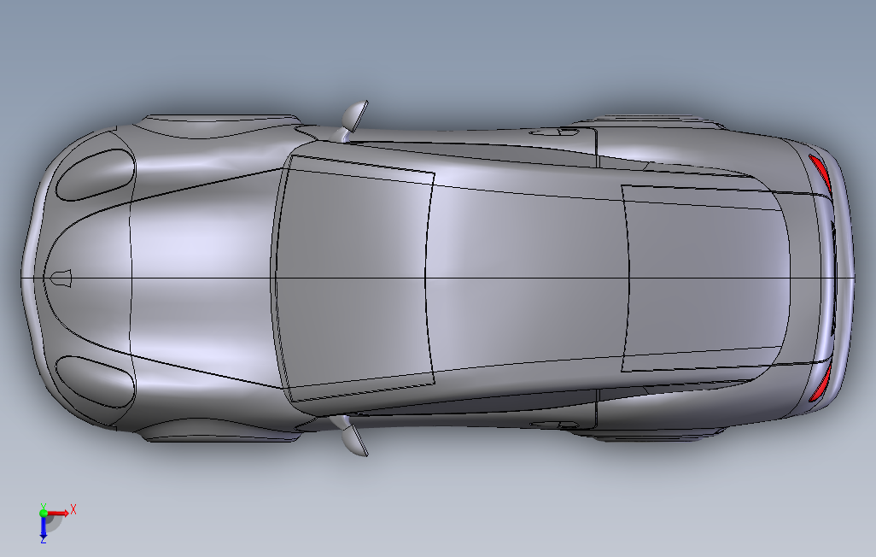Select the upper red tail light
The height and width of the screenshot is (557, 876).
821,173
